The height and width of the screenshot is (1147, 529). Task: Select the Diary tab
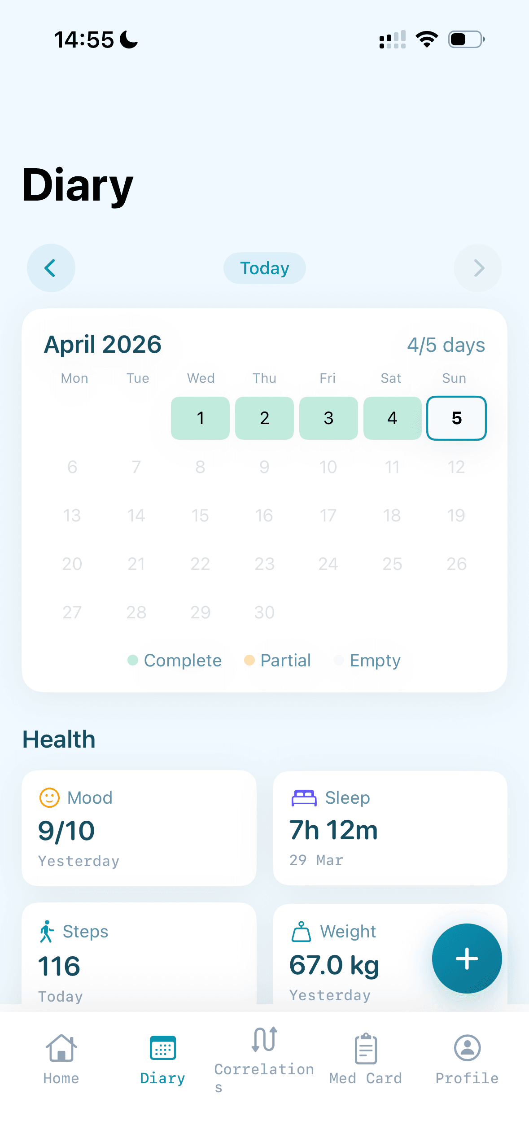pos(162,1057)
